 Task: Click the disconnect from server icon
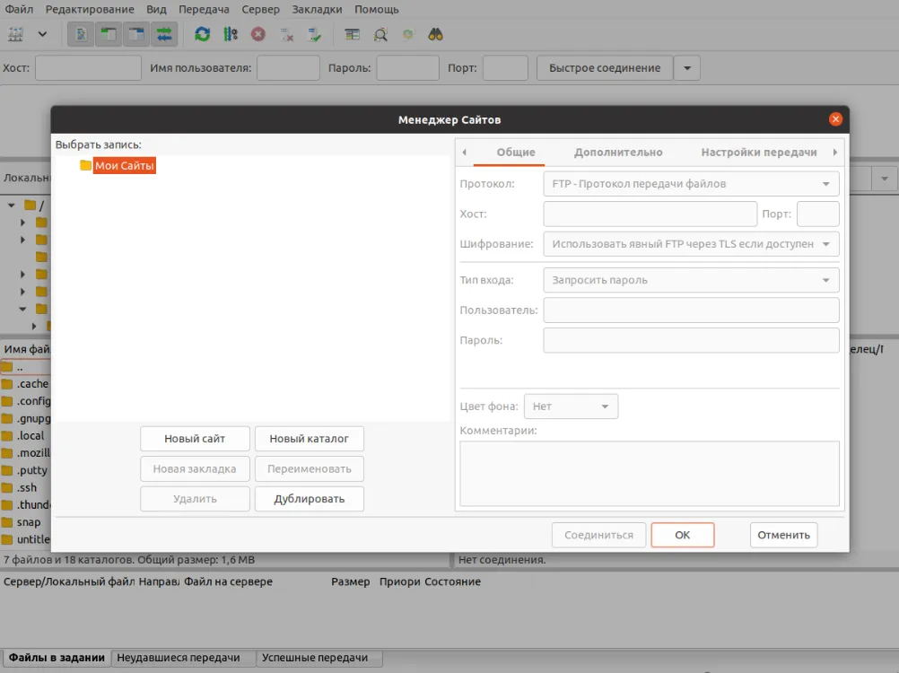click(x=287, y=34)
